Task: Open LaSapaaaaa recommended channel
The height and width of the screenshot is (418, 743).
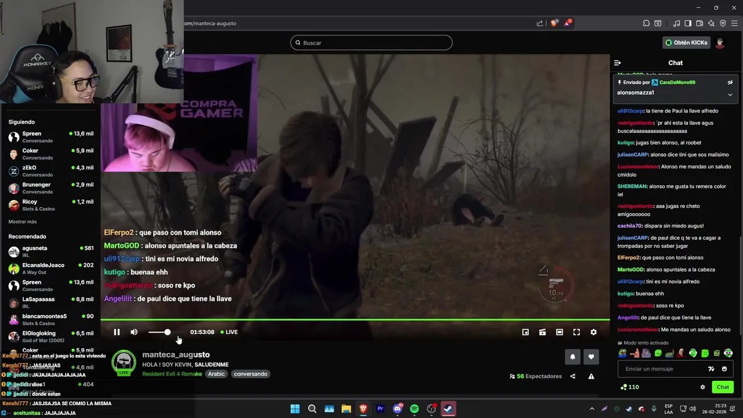Action: [51, 302]
